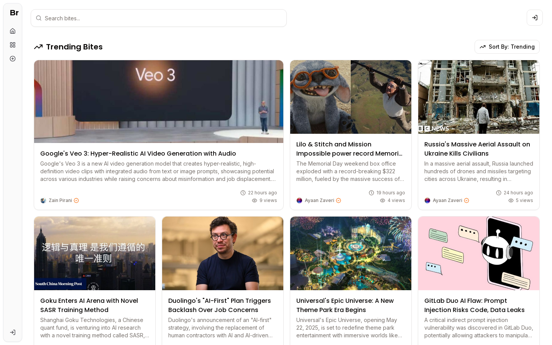552x345 pixels.
Task: Click Zain Pirani's avatar
Action: 43,200
